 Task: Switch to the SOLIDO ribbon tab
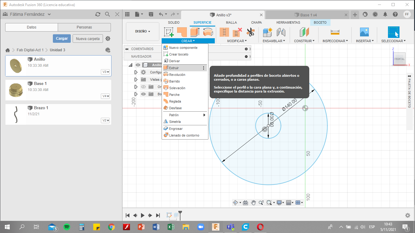(174, 22)
